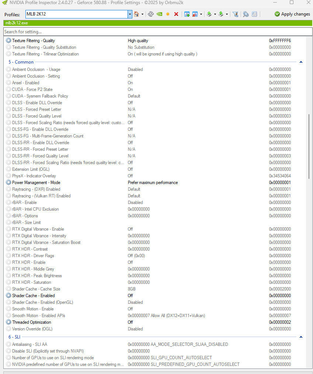Click the green NVIDIA logo restore-defaults icon

click(159, 14)
